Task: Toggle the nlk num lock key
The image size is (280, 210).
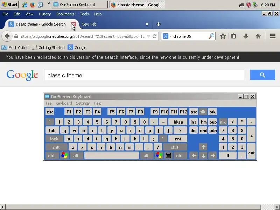Action: click(223, 122)
